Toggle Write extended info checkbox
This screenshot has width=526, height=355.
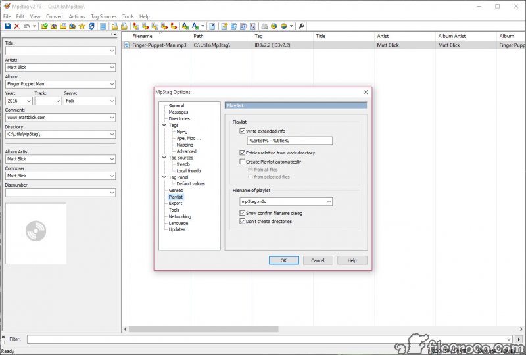[x=242, y=131]
